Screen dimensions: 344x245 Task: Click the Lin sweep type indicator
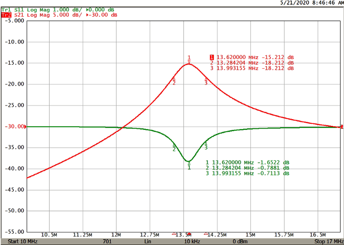pyautogui.click(x=147, y=241)
